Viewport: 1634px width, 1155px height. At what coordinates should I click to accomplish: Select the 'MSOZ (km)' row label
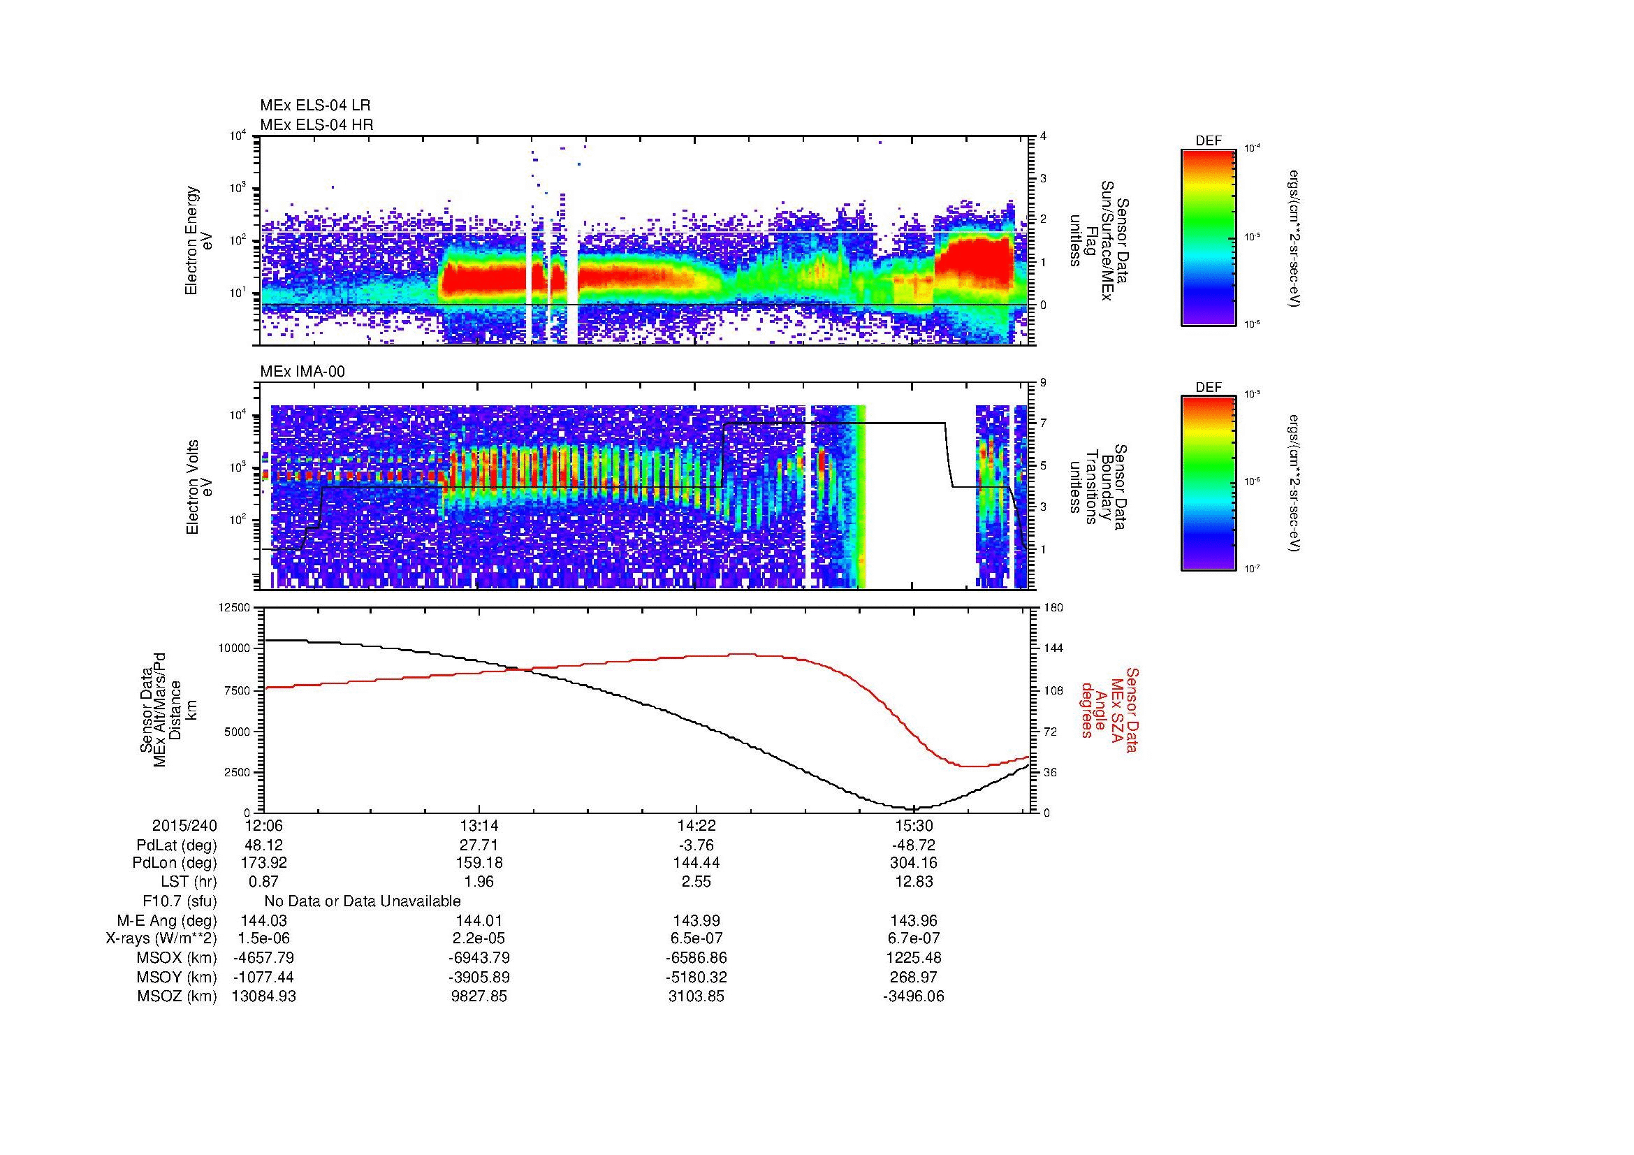177,996
